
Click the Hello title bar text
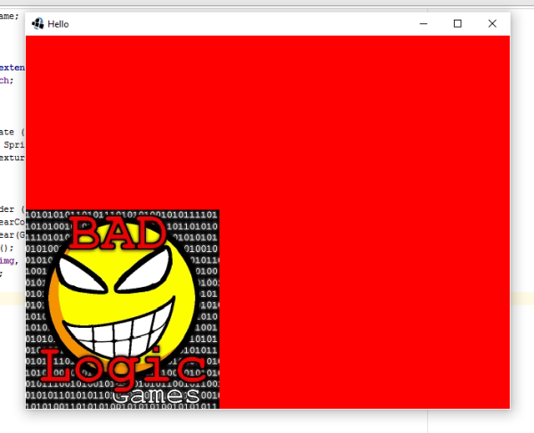pyautogui.click(x=58, y=24)
